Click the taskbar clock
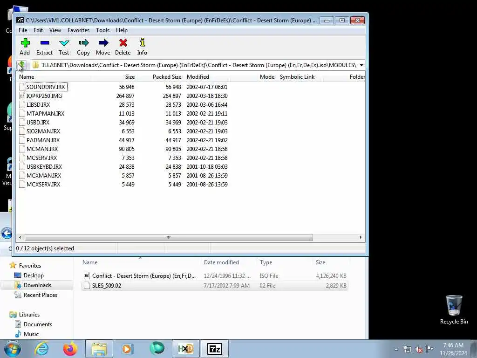Image resolution: width=477 pixels, height=358 pixels. [x=453, y=349]
